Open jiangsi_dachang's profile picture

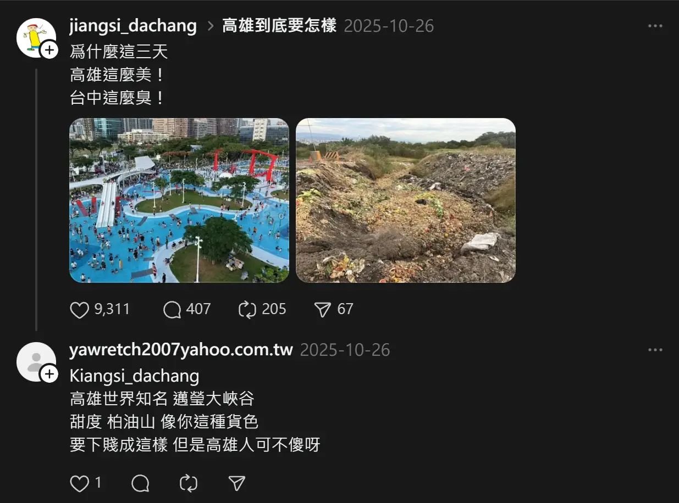coord(35,37)
